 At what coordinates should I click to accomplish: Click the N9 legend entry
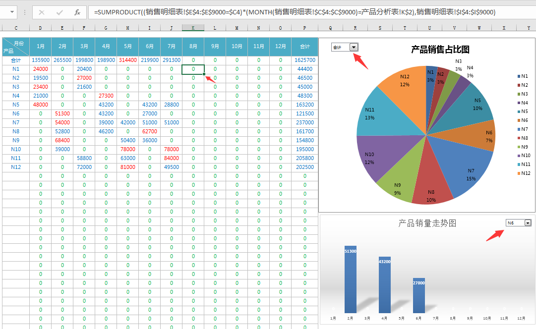[x=523, y=147]
